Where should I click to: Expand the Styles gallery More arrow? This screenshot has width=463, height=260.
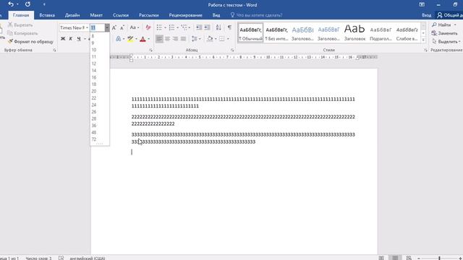tap(423, 40)
